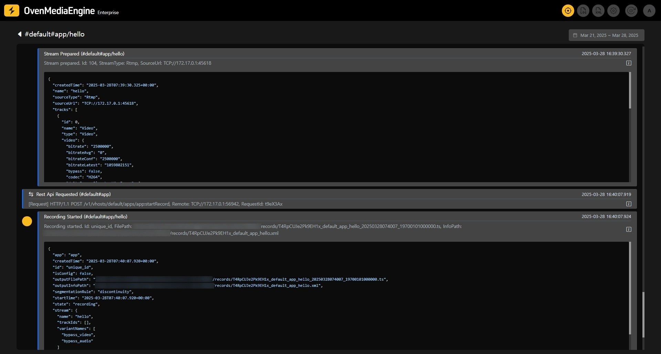Click timestamp 2025-03-28 16:40:07.919
The width and height of the screenshot is (661, 354).
click(x=606, y=194)
